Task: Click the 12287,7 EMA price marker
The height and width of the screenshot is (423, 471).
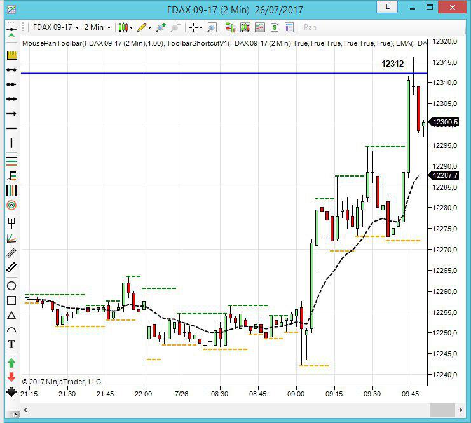Action: click(x=444, y=175)
